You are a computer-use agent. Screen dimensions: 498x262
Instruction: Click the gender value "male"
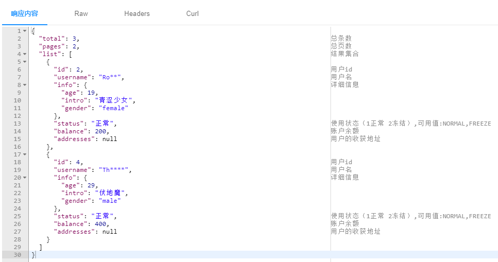click(110, 201)
